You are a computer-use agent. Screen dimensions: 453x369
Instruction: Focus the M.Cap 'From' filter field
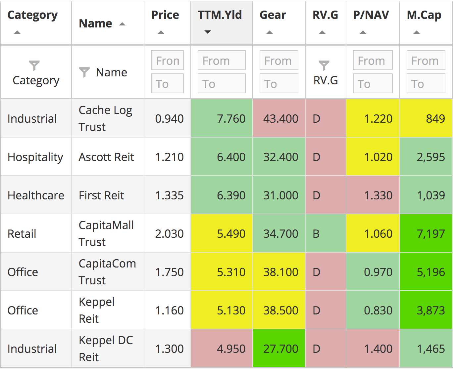pos(426,61)
